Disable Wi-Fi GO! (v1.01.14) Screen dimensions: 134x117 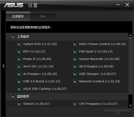coord(19,66)
